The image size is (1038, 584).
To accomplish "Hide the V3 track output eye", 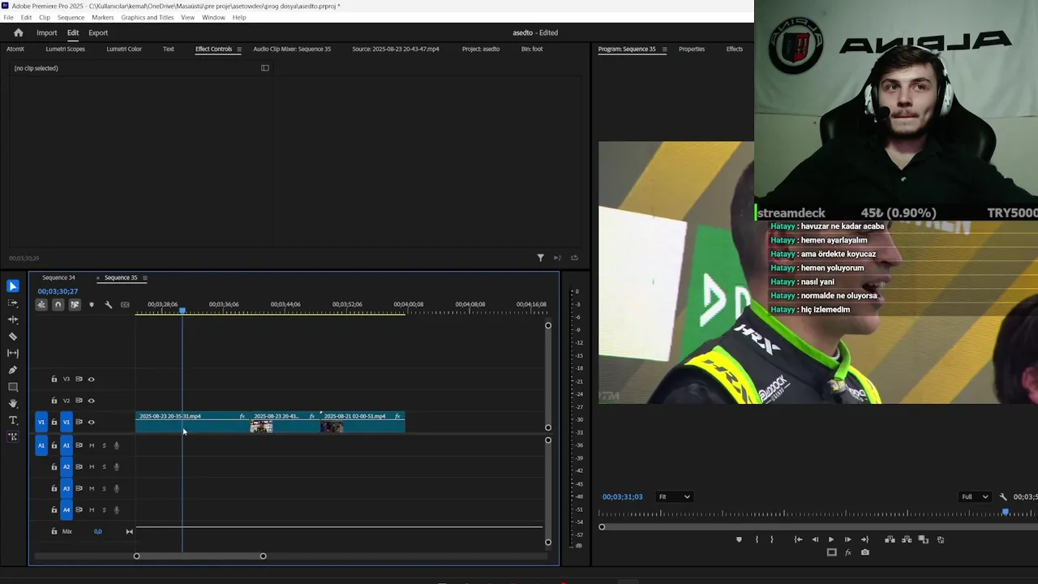I will pyautogui.click(x=91, y=379).
